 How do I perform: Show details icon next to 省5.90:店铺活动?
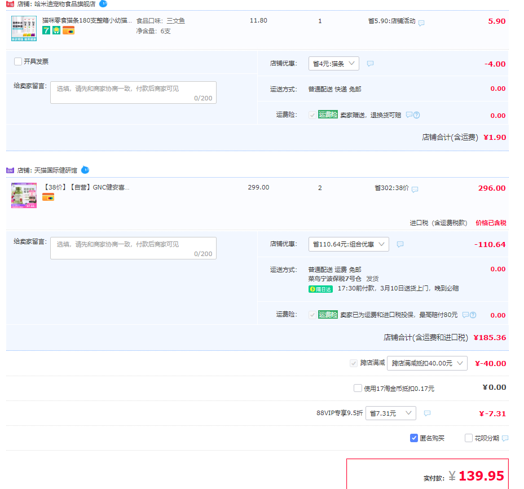(x=421, y=23)
